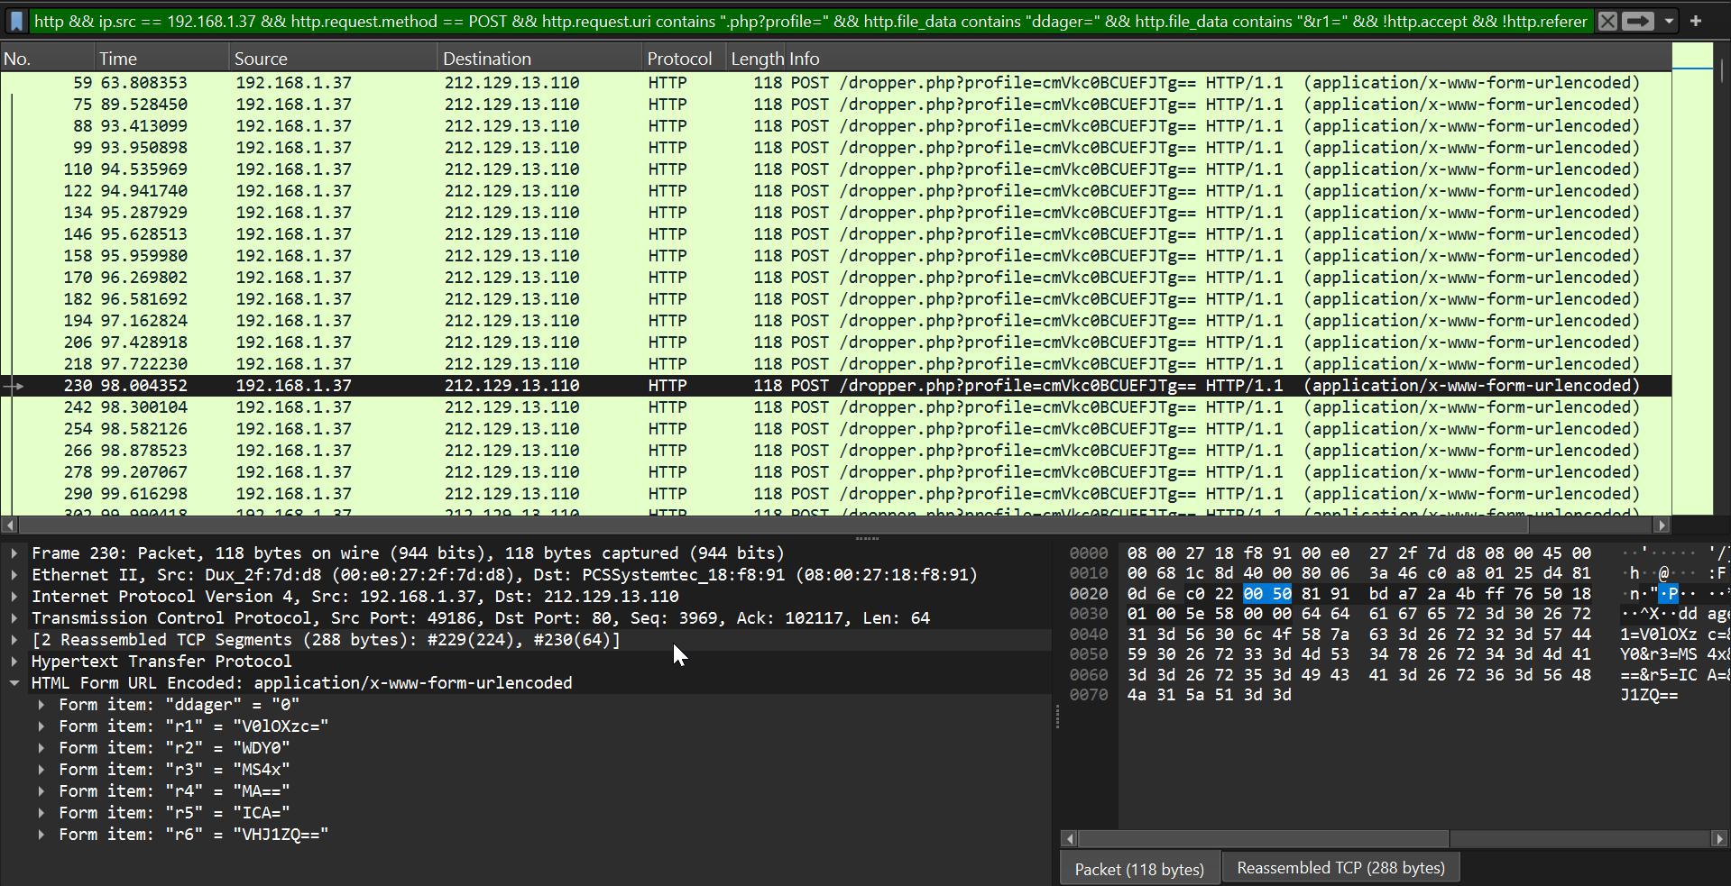The width and height of the screenshot is (1731, 886).
Task: Click hex offset 0040 row
Action: pos(1089,635)
